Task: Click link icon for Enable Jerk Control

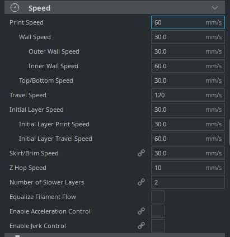Action: (x=141, y=226)
